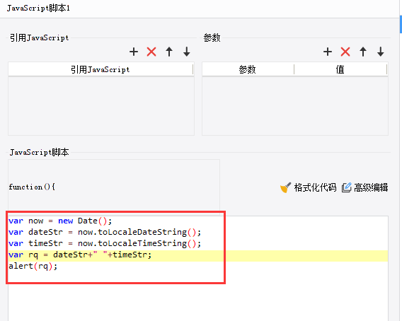Click the 引用JavaScript column header

tap(100, 69)
